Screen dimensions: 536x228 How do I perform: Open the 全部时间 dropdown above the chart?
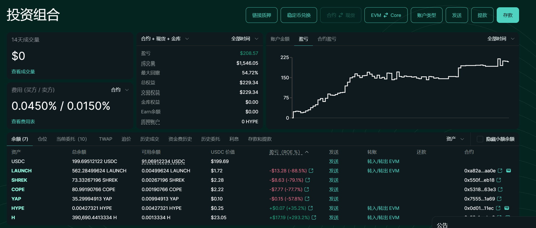(x=501, y=39)
